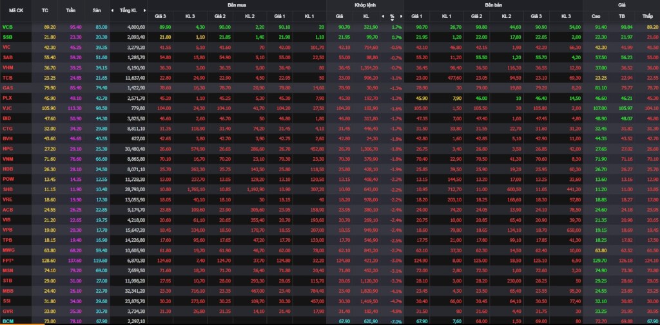Click the Trần ceiling price header
The image size is (660, 325).
click(71, 10)
